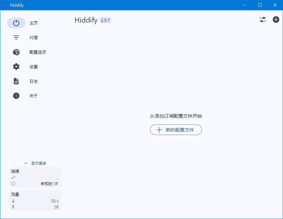Click the 未知的 IP text

point(49,184)
